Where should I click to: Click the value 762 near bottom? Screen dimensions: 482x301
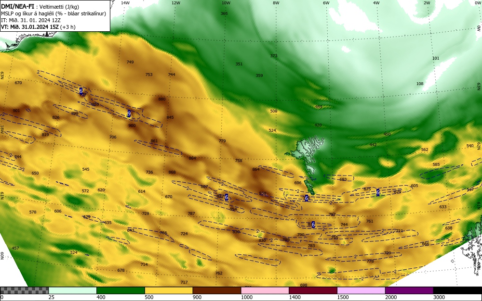point(218,273)
